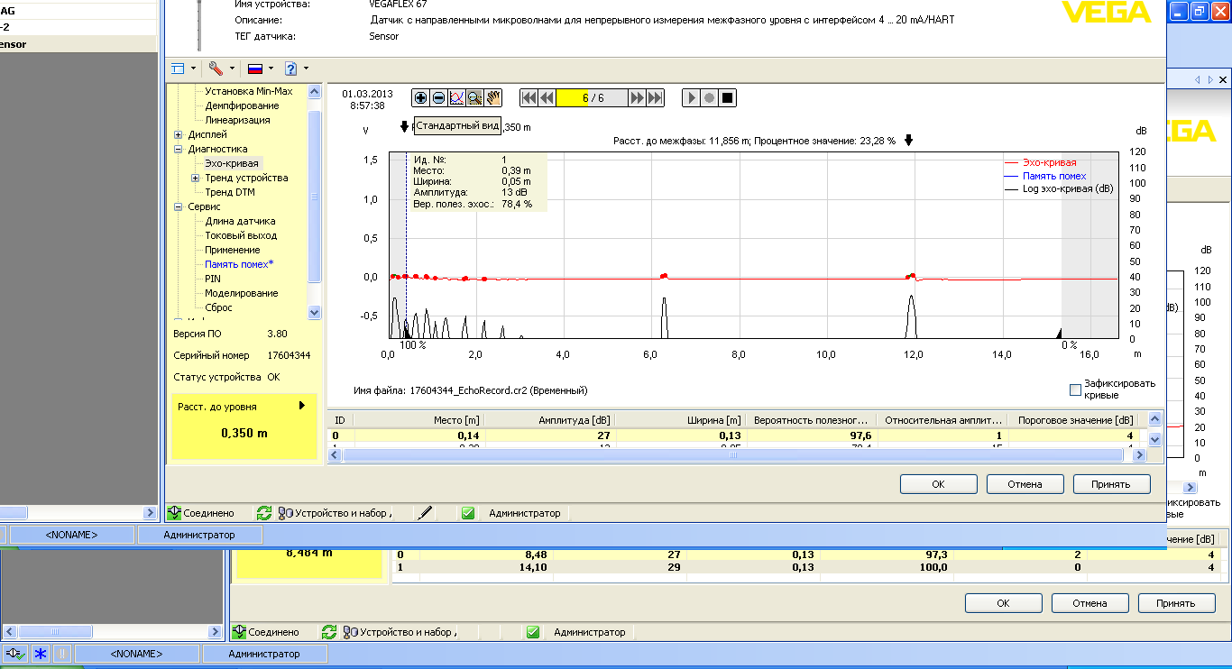
Task: Click the 'Принять' button in front window
Action: coord(1111,484)
